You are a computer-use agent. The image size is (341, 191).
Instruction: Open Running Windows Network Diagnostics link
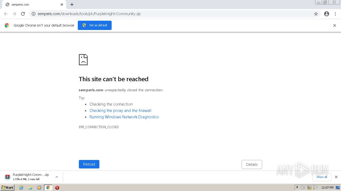(x=124, y=117)
